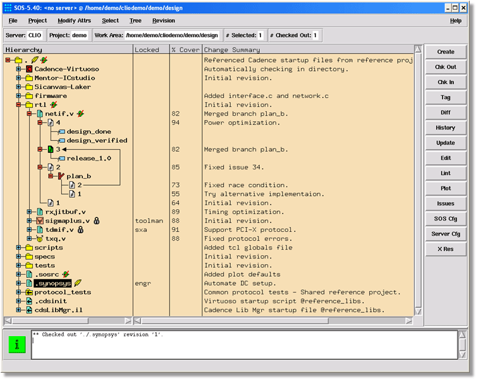Expand the scripts folder
The image size is (478, 381).
tap(18, 248)
